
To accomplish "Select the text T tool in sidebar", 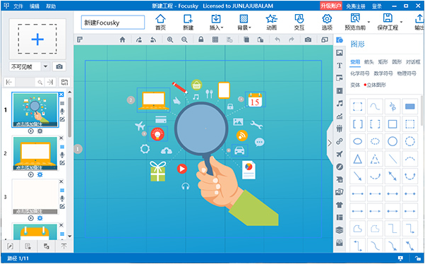I will (x=340, y=66).
